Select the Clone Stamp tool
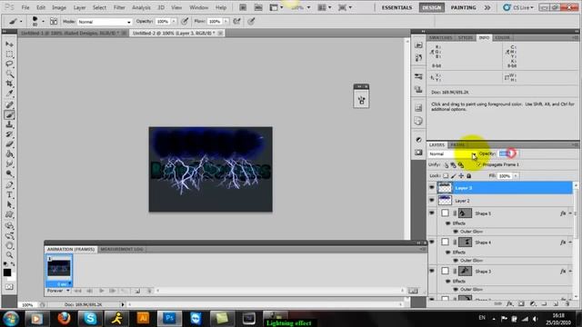 tap(9, 124)
